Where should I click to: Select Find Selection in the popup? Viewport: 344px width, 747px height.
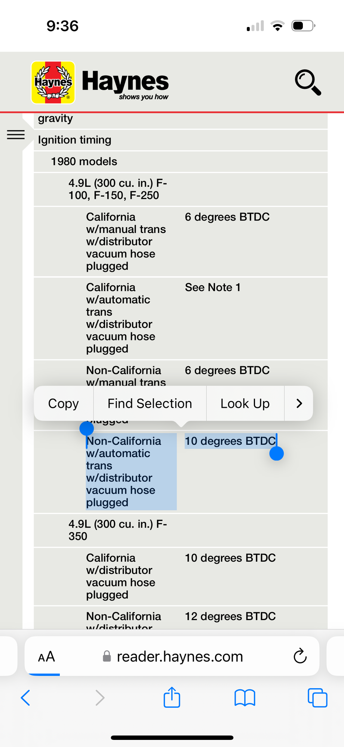click(150, 403)
